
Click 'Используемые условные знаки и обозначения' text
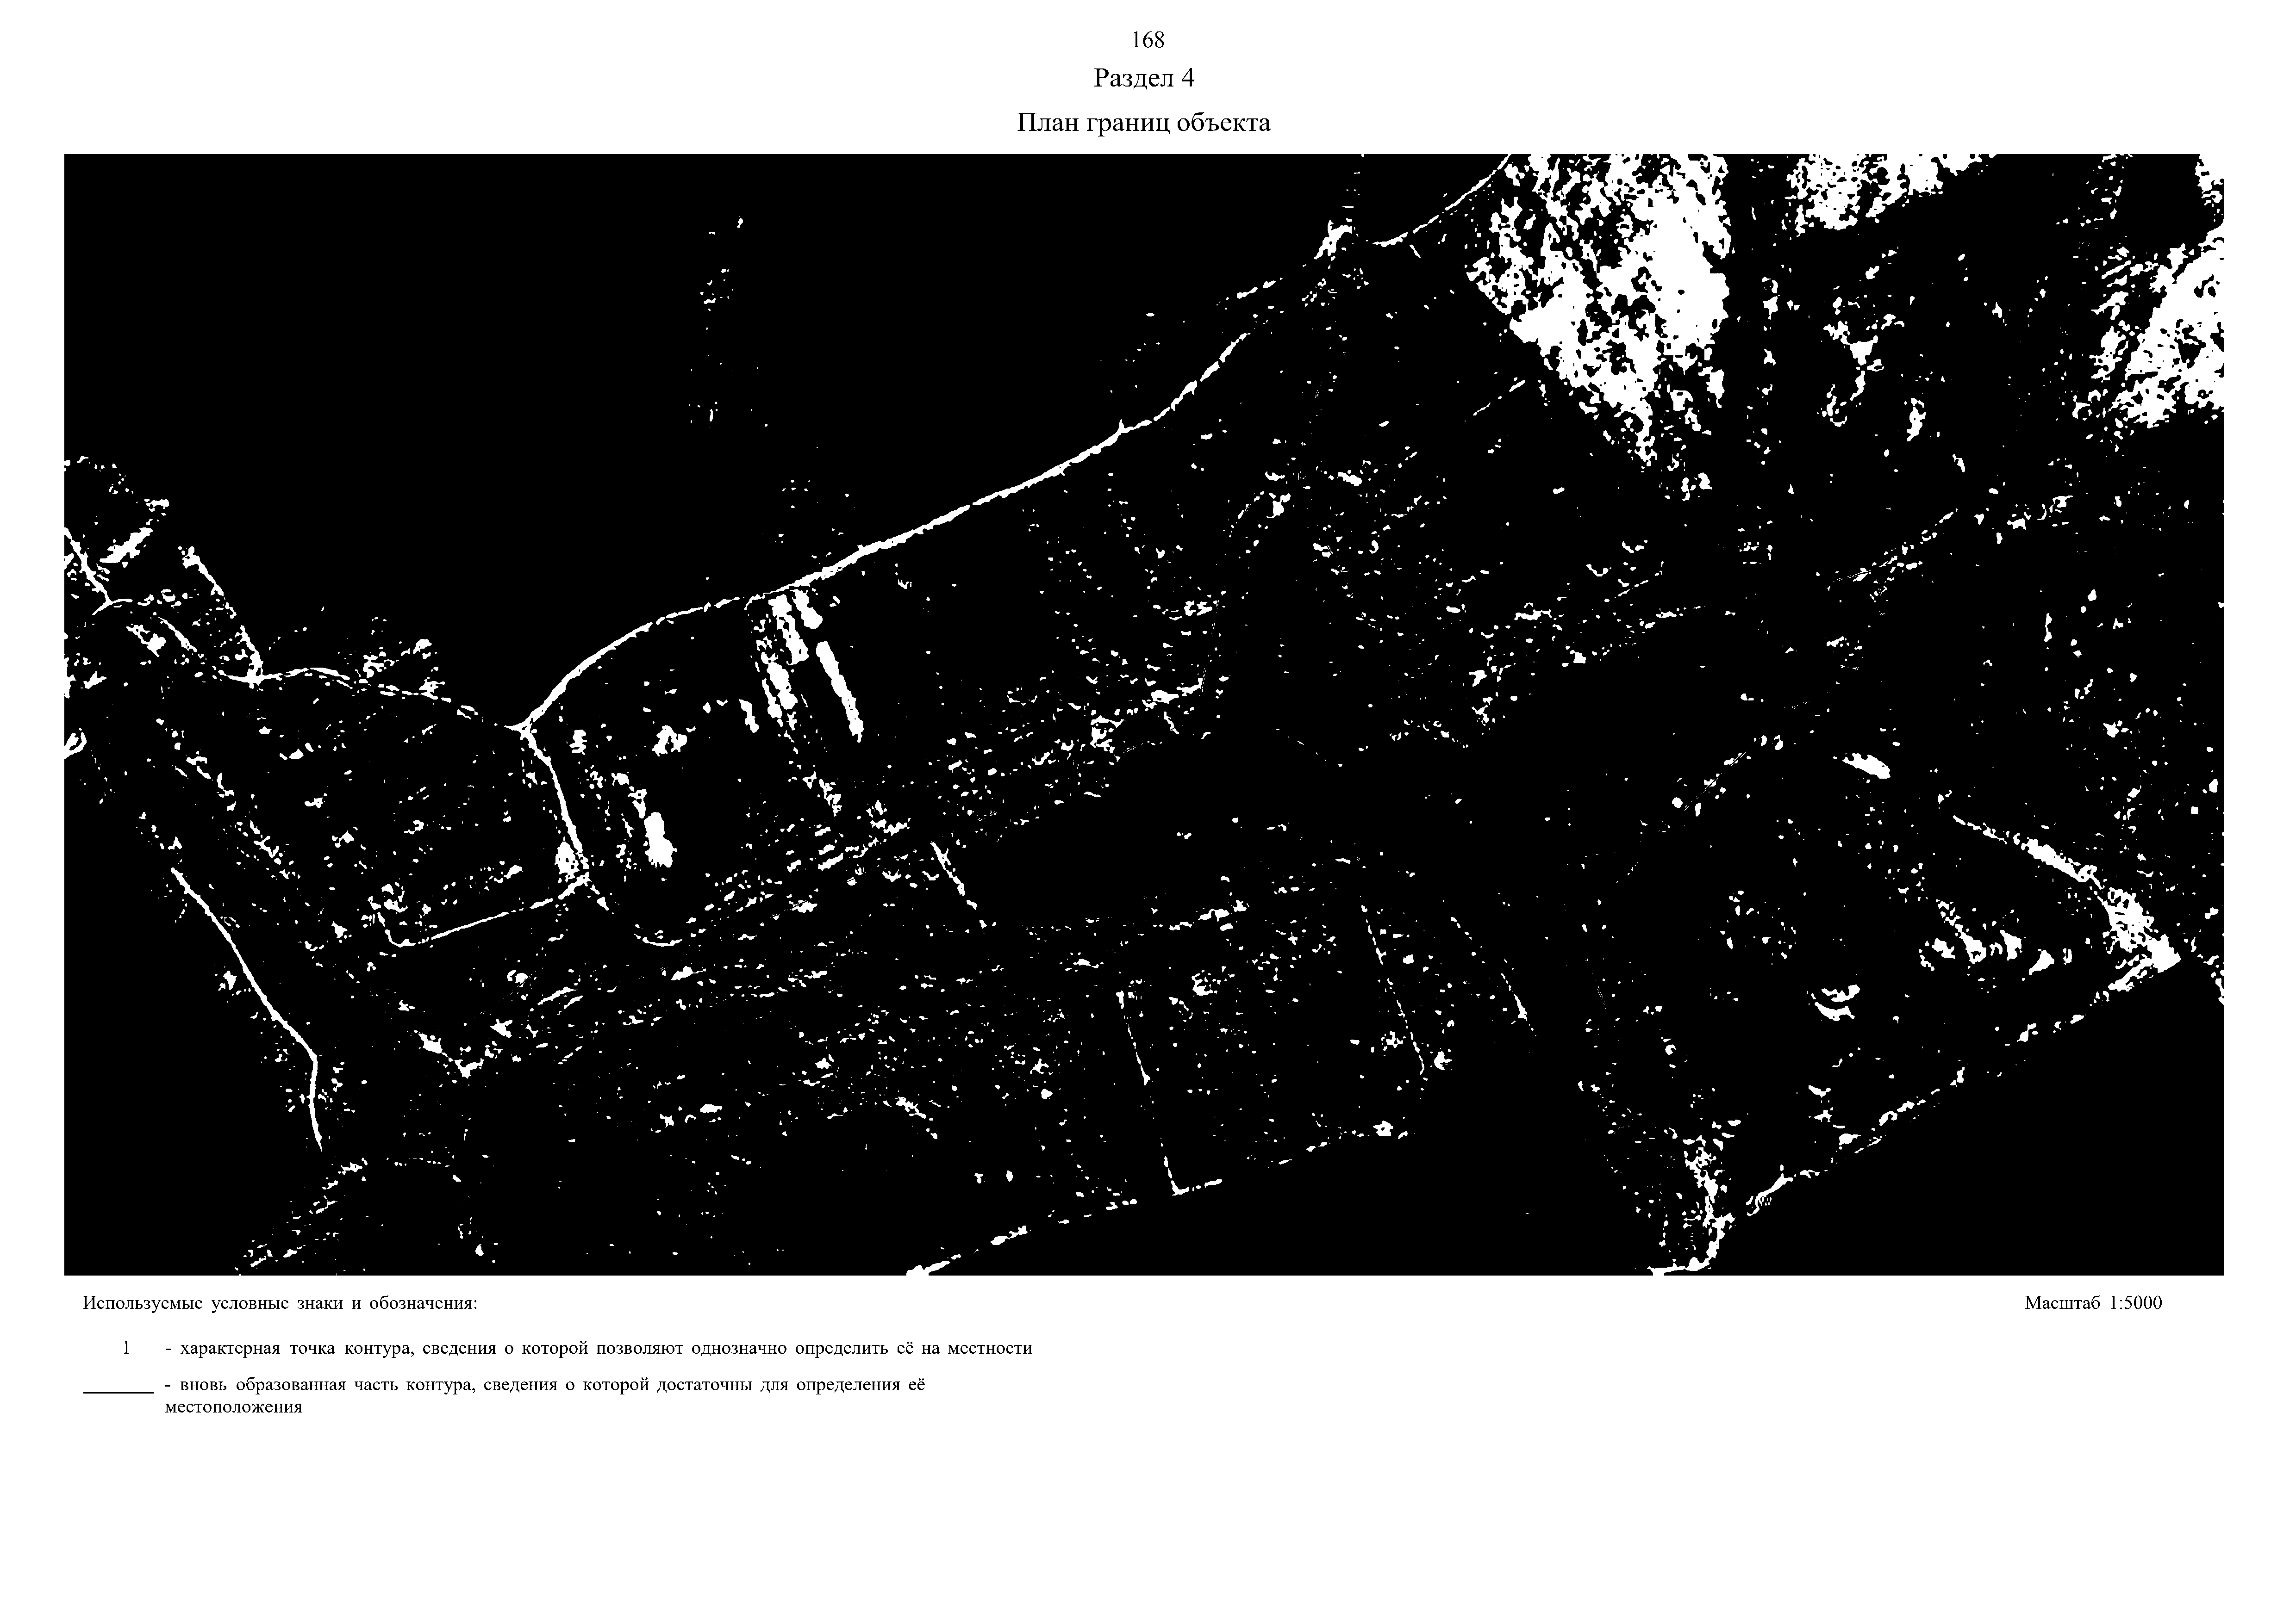coord(280,1303)
